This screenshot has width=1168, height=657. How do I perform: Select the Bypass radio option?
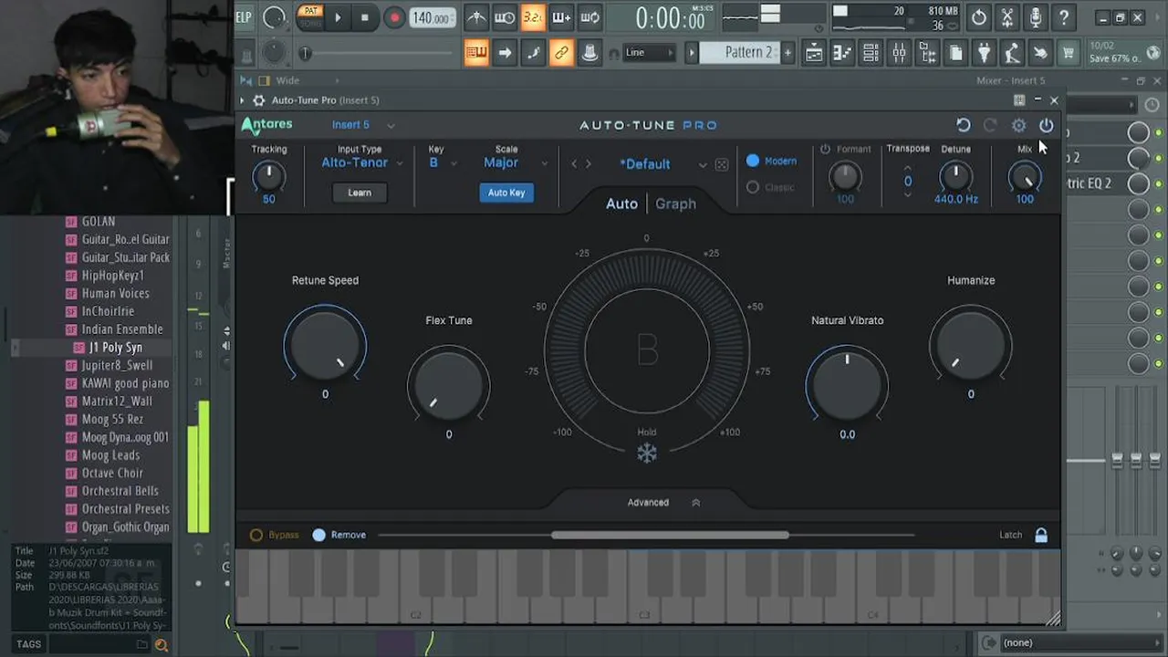275,535
